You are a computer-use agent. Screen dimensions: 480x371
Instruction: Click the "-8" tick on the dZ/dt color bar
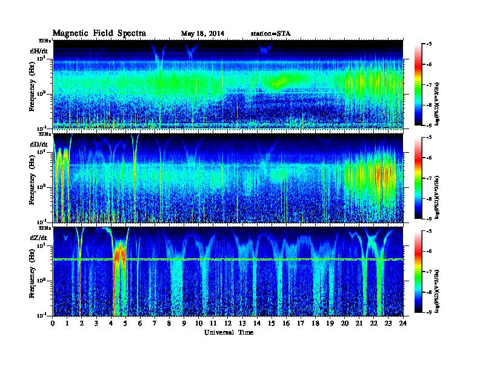pyautogui.click(x=429, y=292)
